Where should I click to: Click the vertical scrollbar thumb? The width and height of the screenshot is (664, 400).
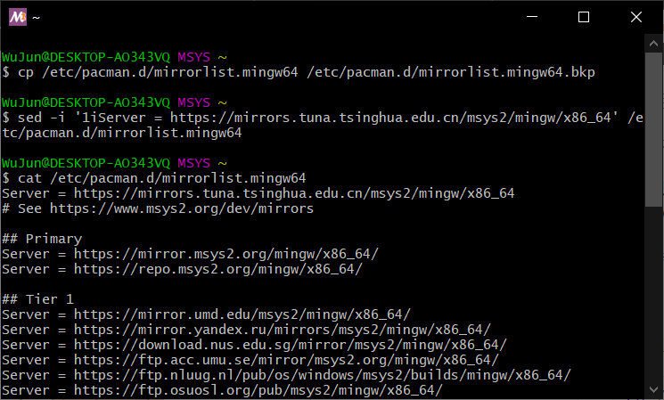click(653, 129)
